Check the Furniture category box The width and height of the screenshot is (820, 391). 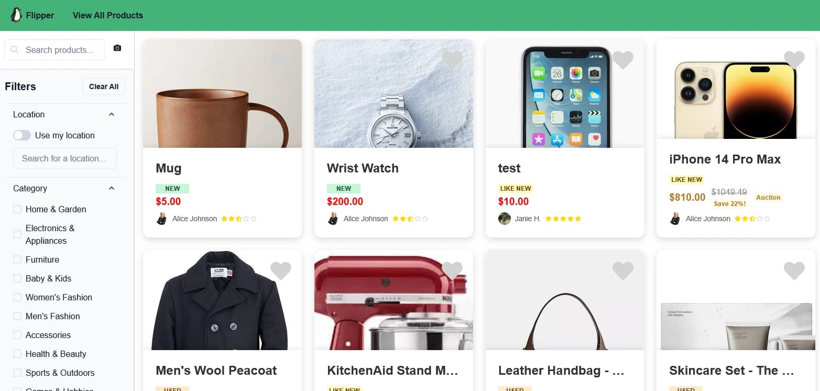[x=17, y=259]
